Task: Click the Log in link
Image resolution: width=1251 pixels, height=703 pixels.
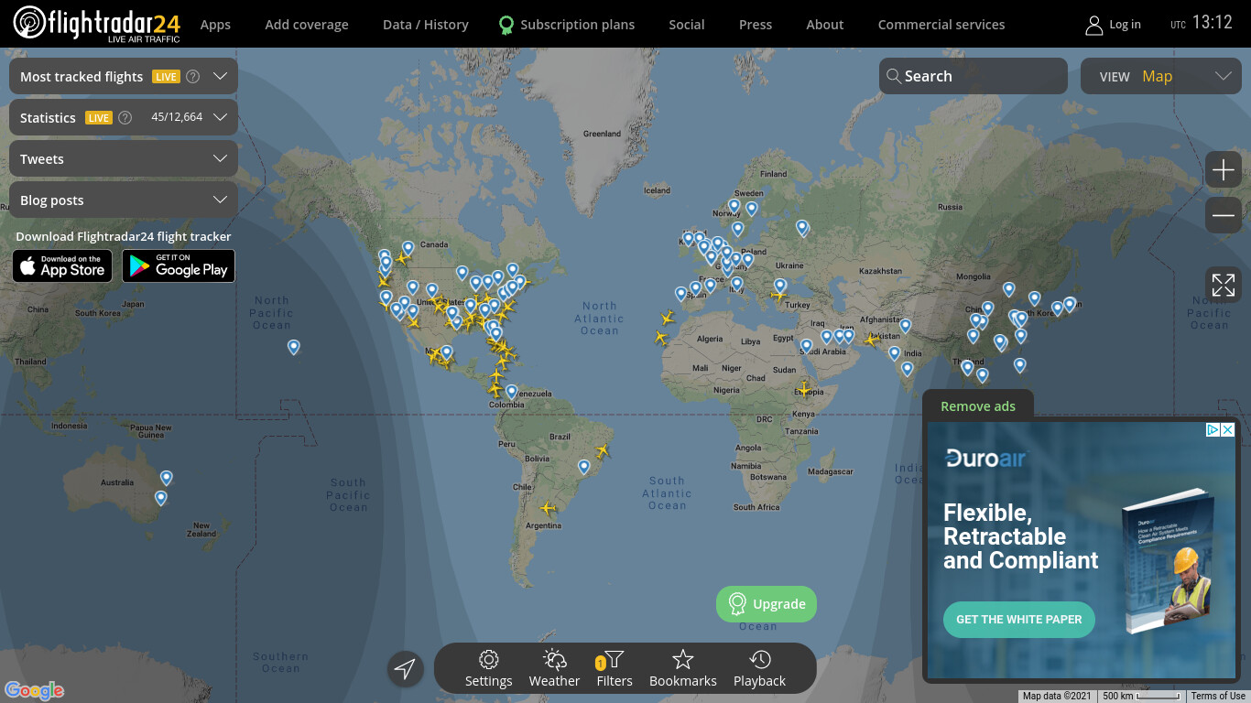Action: pyautogui.click(x=1125, y=25)
